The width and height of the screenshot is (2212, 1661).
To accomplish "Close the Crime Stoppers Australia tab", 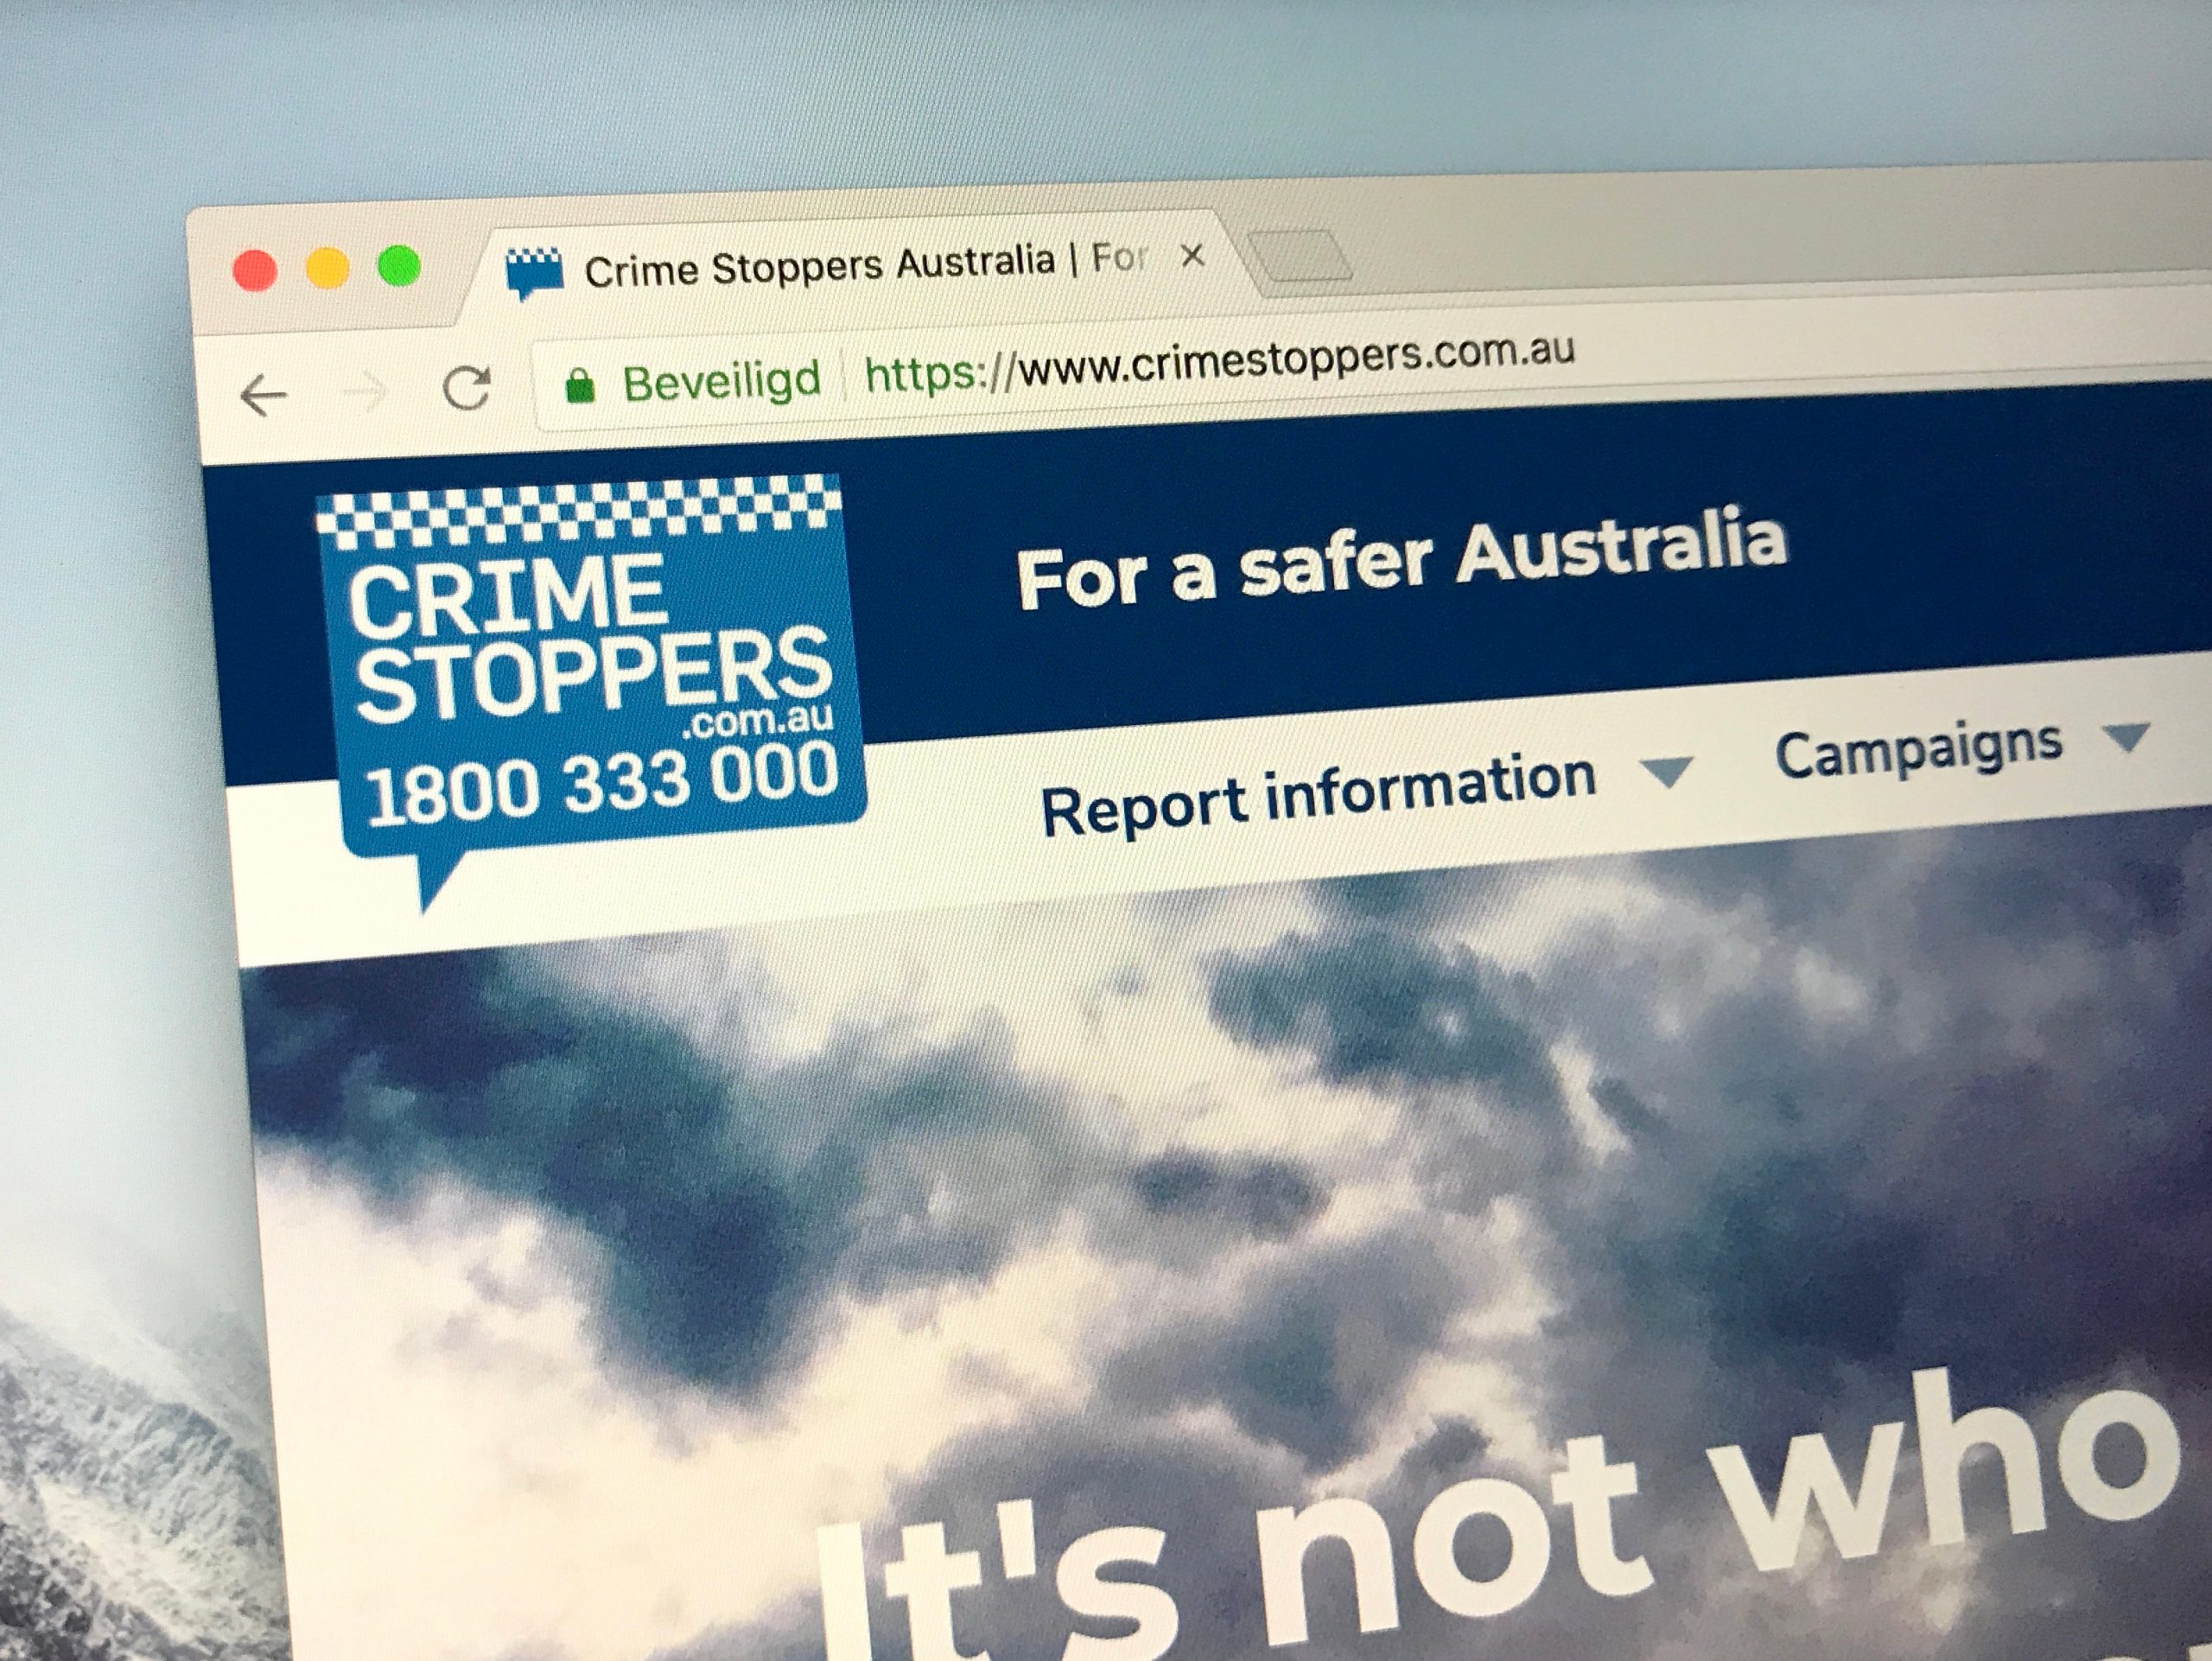I will coord(1192,257).
